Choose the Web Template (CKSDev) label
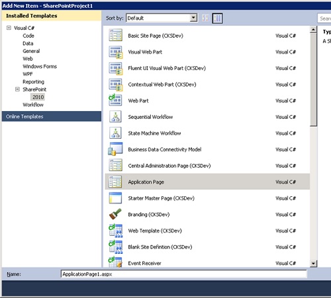Screen dimensions: 331x298 pyautogui.click(x=155, y=231)
